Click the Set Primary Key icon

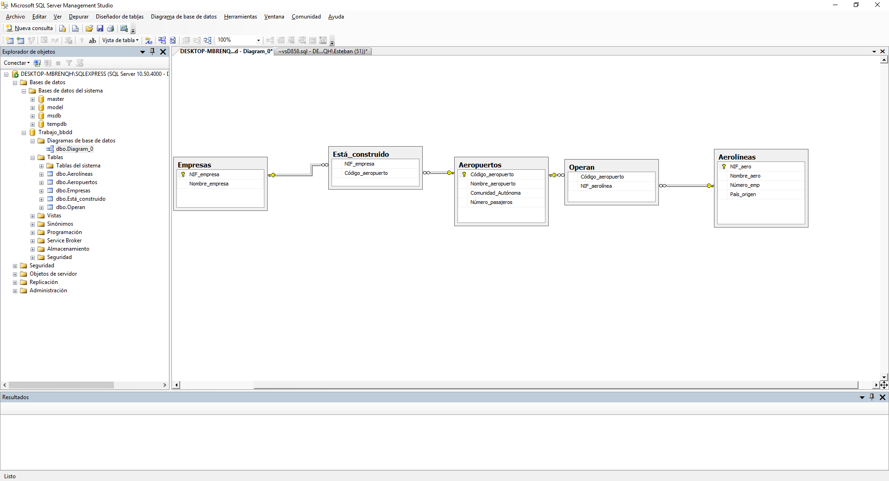(81, 40)
